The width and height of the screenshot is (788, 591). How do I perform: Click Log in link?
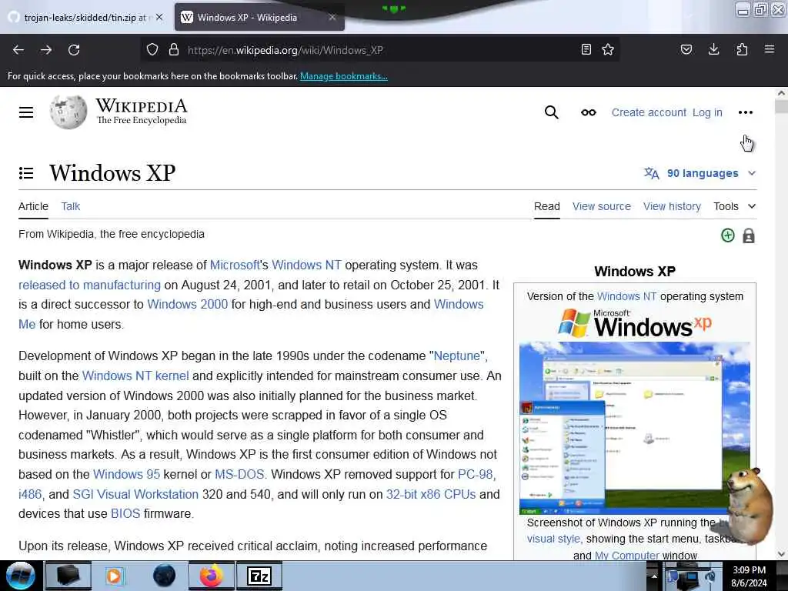(x=707, y=112)
